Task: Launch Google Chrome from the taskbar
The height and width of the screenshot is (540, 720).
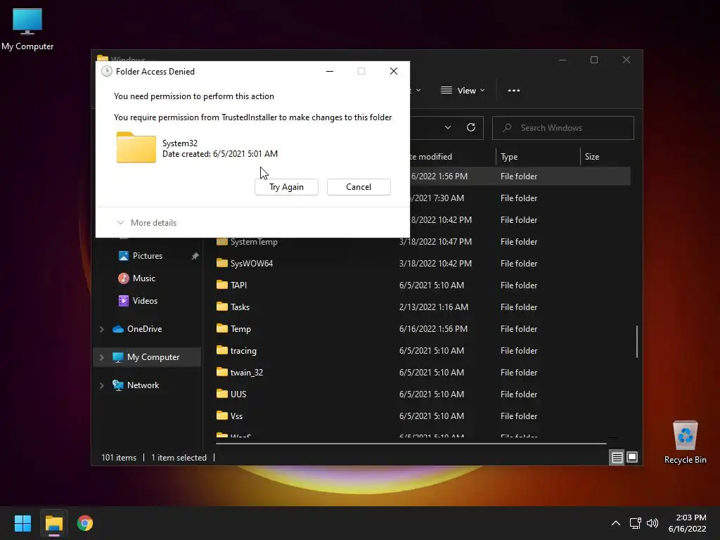Action: [85, 523]
